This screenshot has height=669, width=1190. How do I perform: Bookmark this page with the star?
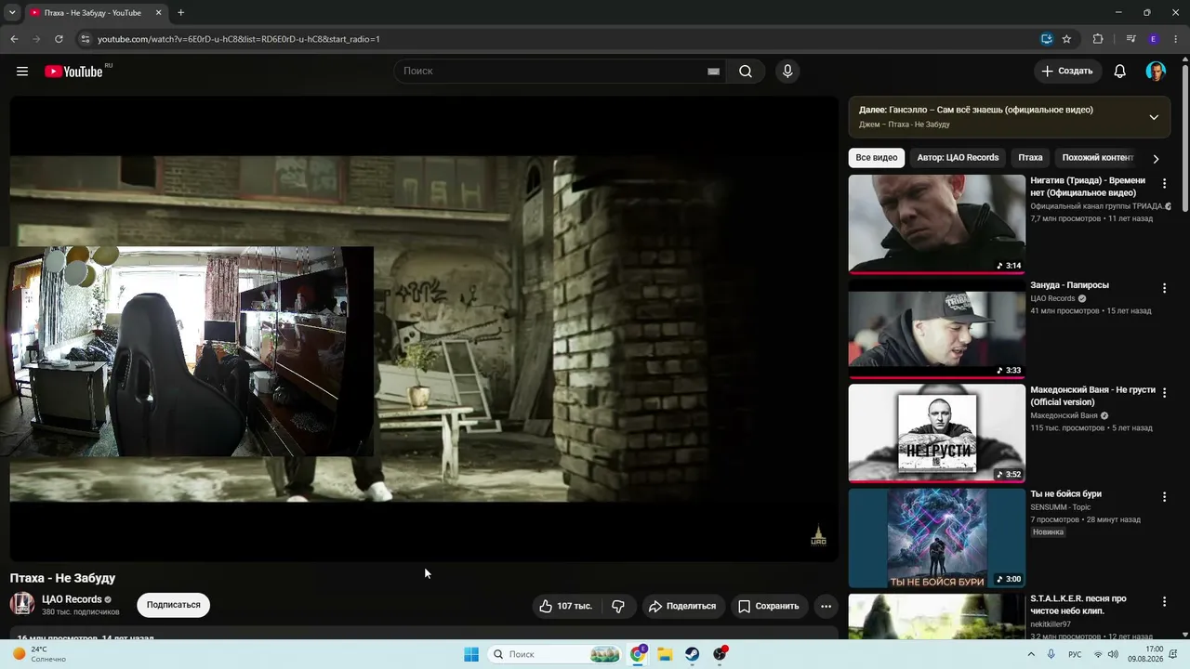point(1066,39)
